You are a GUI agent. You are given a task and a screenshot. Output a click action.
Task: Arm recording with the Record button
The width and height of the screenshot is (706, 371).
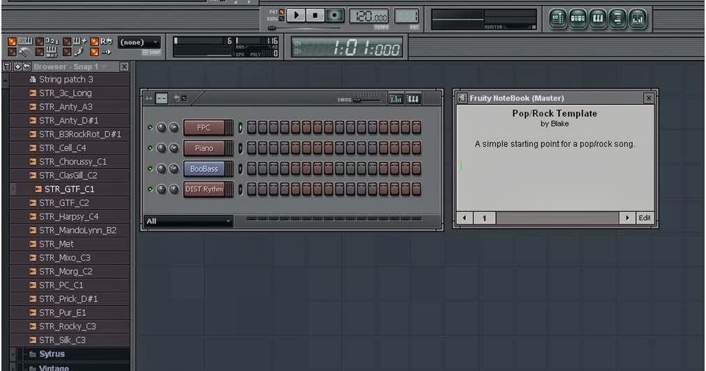[334, 16]
